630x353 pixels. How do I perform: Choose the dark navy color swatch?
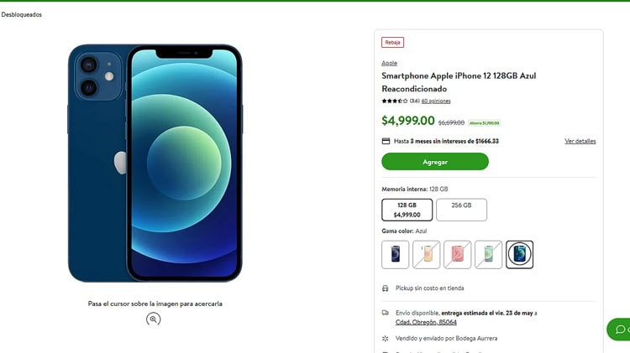396,254
